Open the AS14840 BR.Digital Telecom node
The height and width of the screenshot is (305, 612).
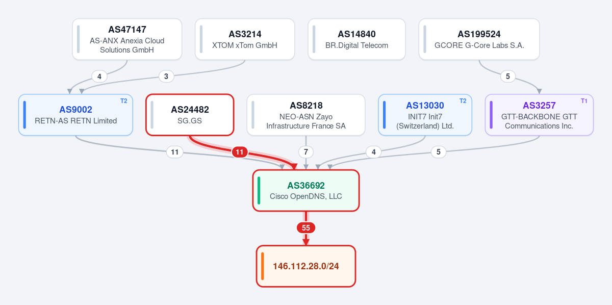pos(356,39)
